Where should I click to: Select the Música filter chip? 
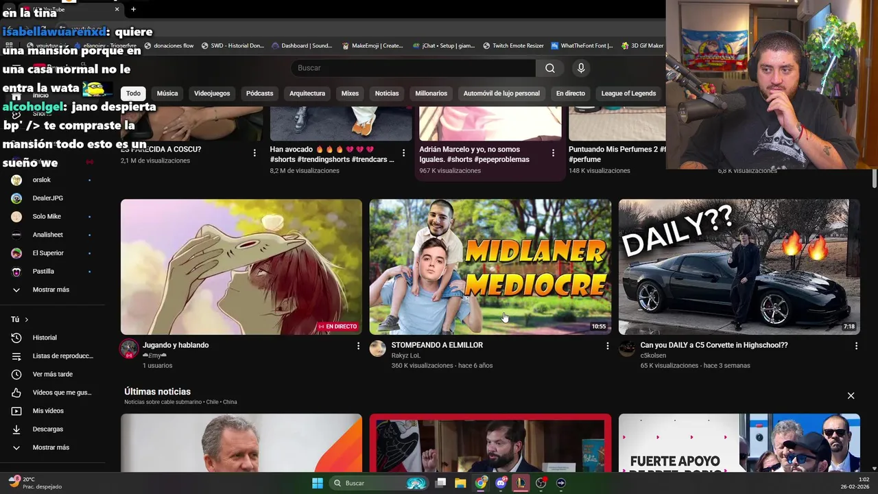167,93
